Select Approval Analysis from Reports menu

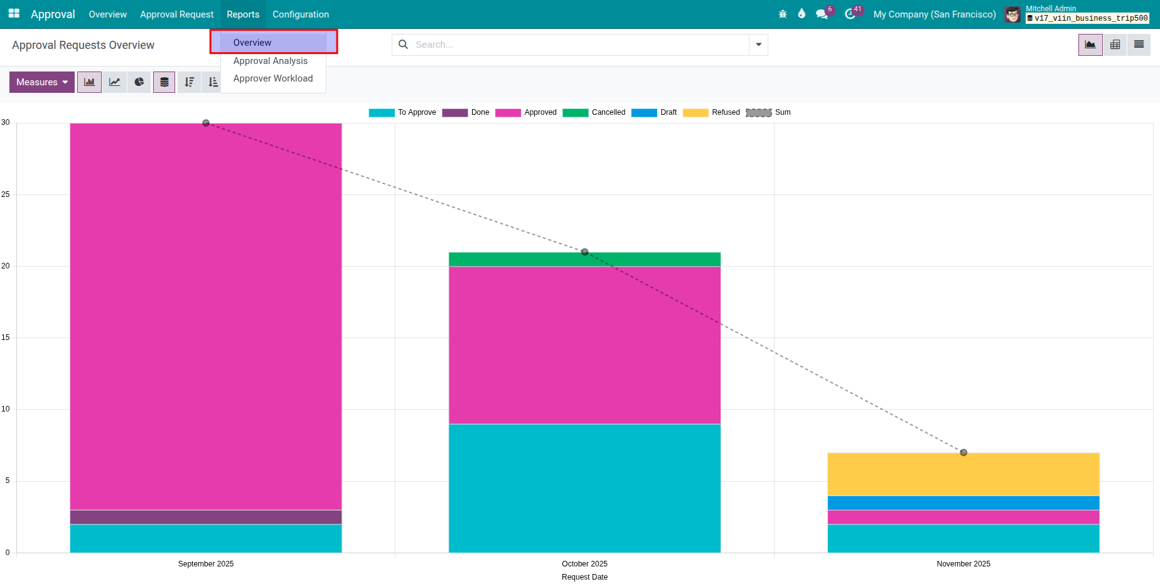[x=271, y=61]
